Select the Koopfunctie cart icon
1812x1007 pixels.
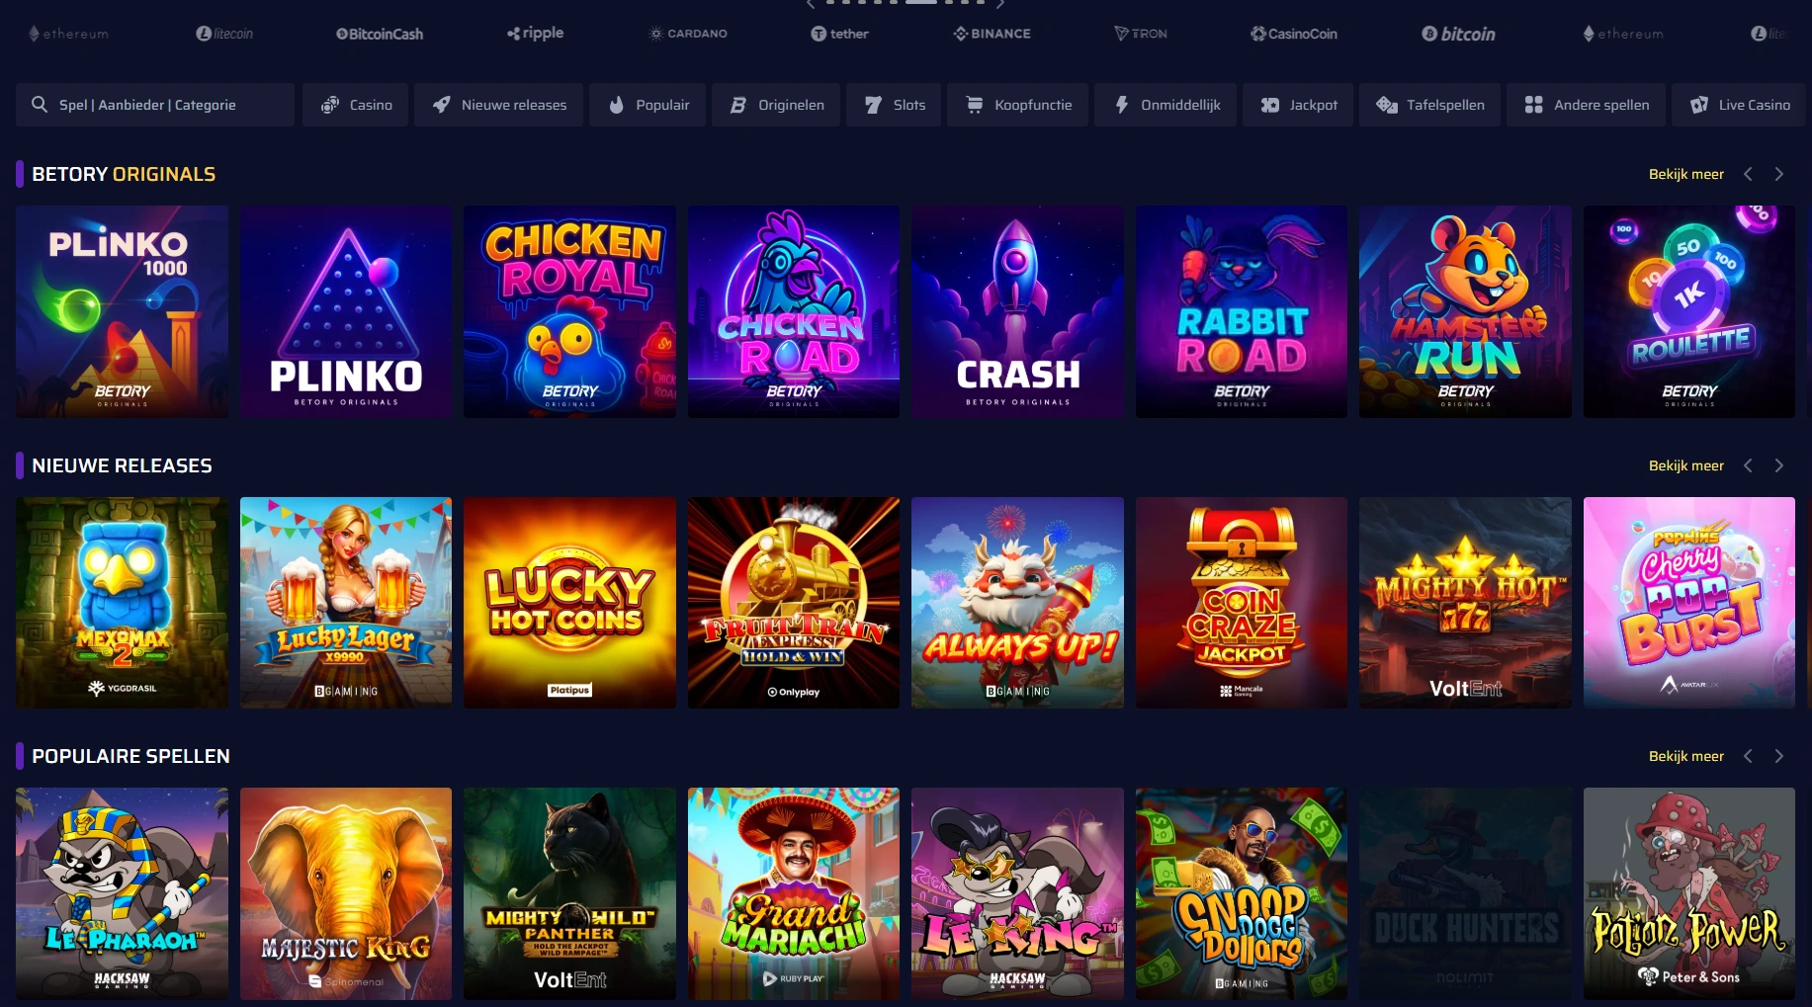[x=975, y=105]
